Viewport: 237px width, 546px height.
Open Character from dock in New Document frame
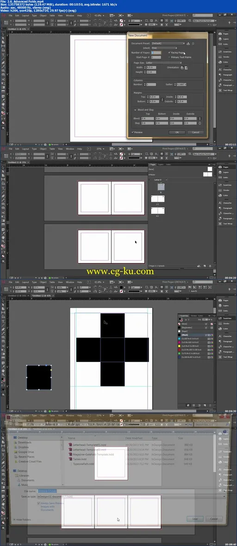[225, 70]
